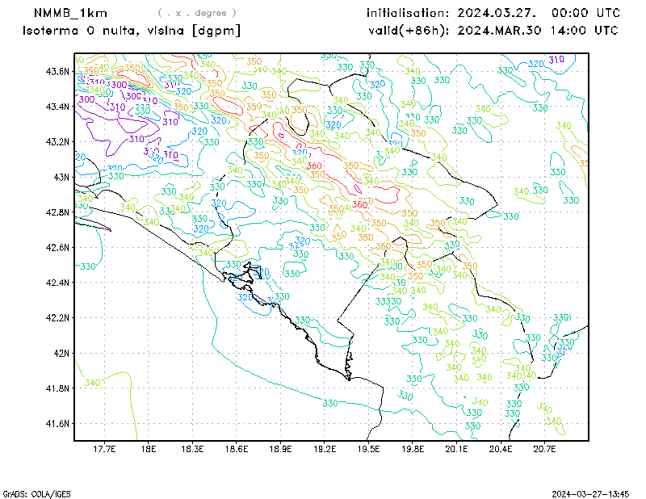Click the 18.9E longitude label
The height and width of the screenshot is (499, 646).
pyautogui.click(x=280, y=449)
